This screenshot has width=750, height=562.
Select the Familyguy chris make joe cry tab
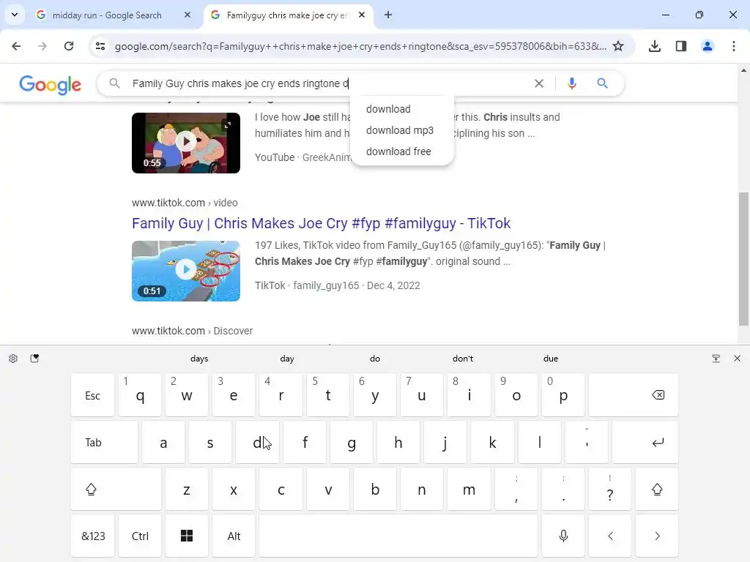point(287,15)
